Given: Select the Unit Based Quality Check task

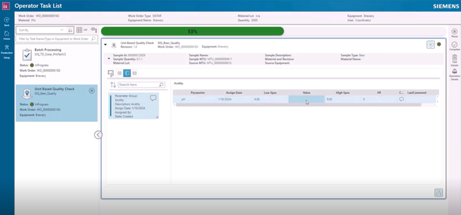Looking at the screenshot, I should [55, 102].
